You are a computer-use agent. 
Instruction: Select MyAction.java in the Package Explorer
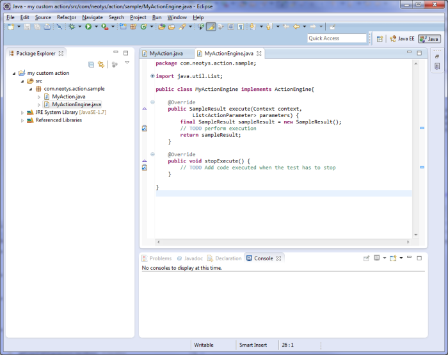pyautogui.click(x=68, y=97)
